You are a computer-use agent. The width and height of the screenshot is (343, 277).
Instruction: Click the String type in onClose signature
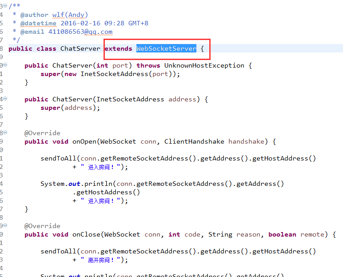click(x=220, y=234)
